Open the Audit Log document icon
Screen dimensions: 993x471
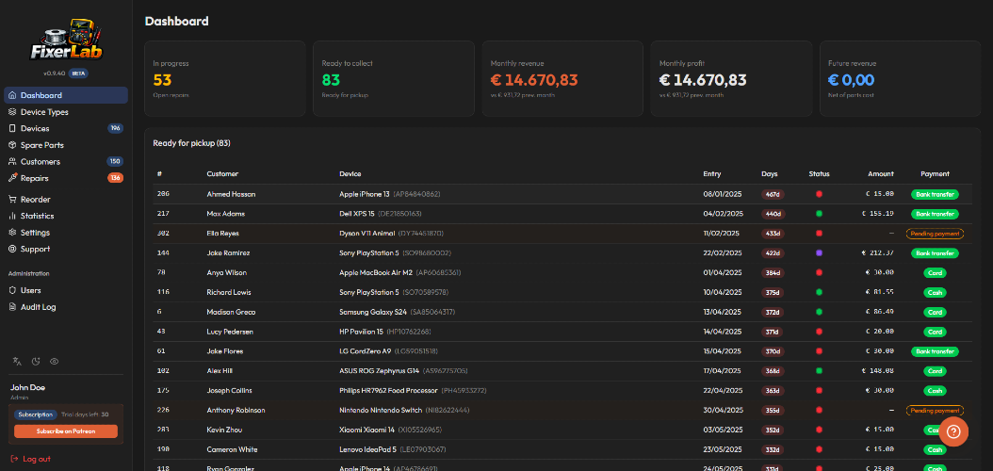tap(12, 307)
